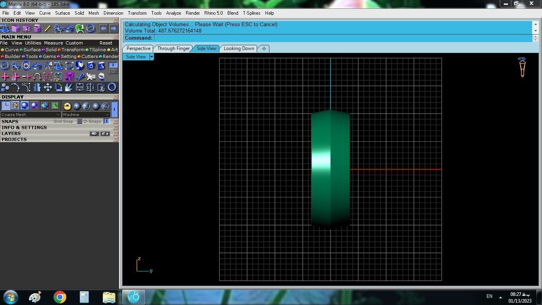The width and height of the screenshot is (542, 305).
Task: Open the Machine dropdown
Action: point(86,115)
